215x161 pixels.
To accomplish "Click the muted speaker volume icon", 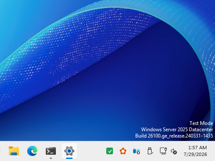I will [x=174, y=151].
